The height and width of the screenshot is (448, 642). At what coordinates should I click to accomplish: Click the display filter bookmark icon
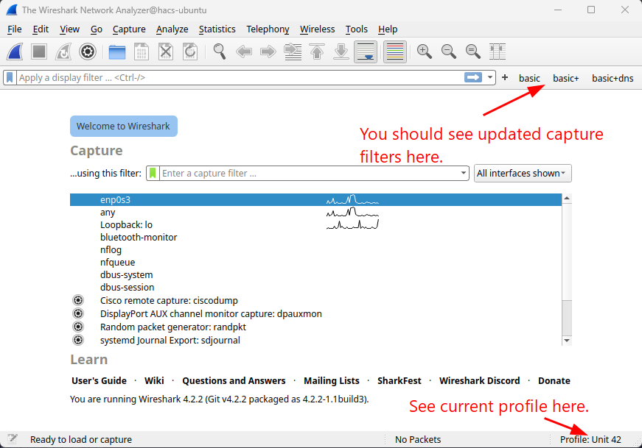coord(10,77)
